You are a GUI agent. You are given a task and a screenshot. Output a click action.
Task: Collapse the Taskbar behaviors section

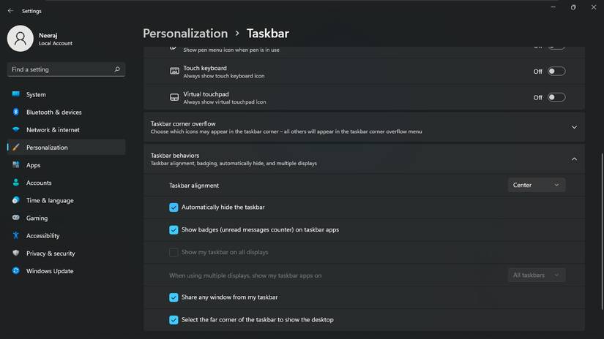(x=574, y=159)
